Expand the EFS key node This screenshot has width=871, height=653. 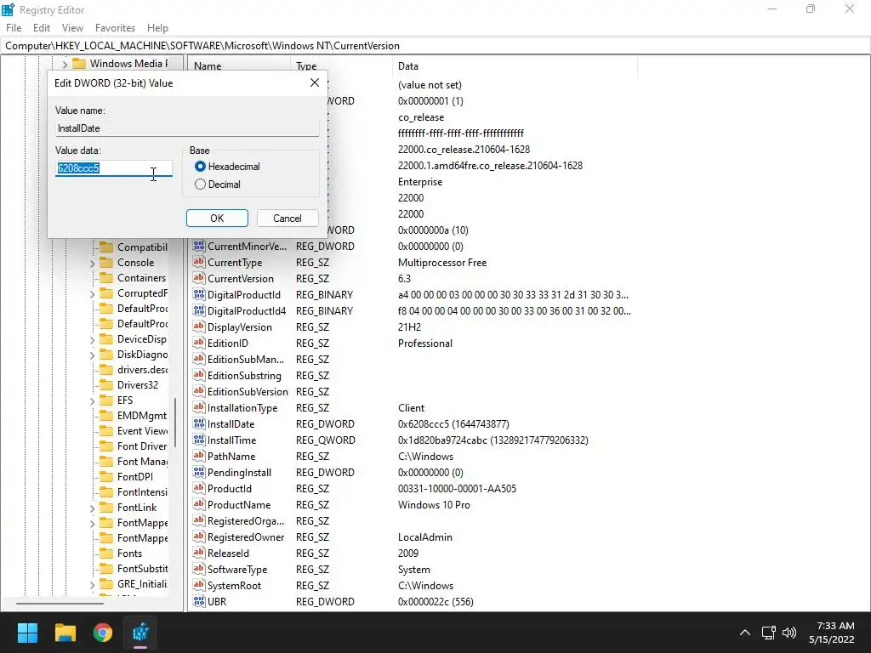click(x=92, y=401)
